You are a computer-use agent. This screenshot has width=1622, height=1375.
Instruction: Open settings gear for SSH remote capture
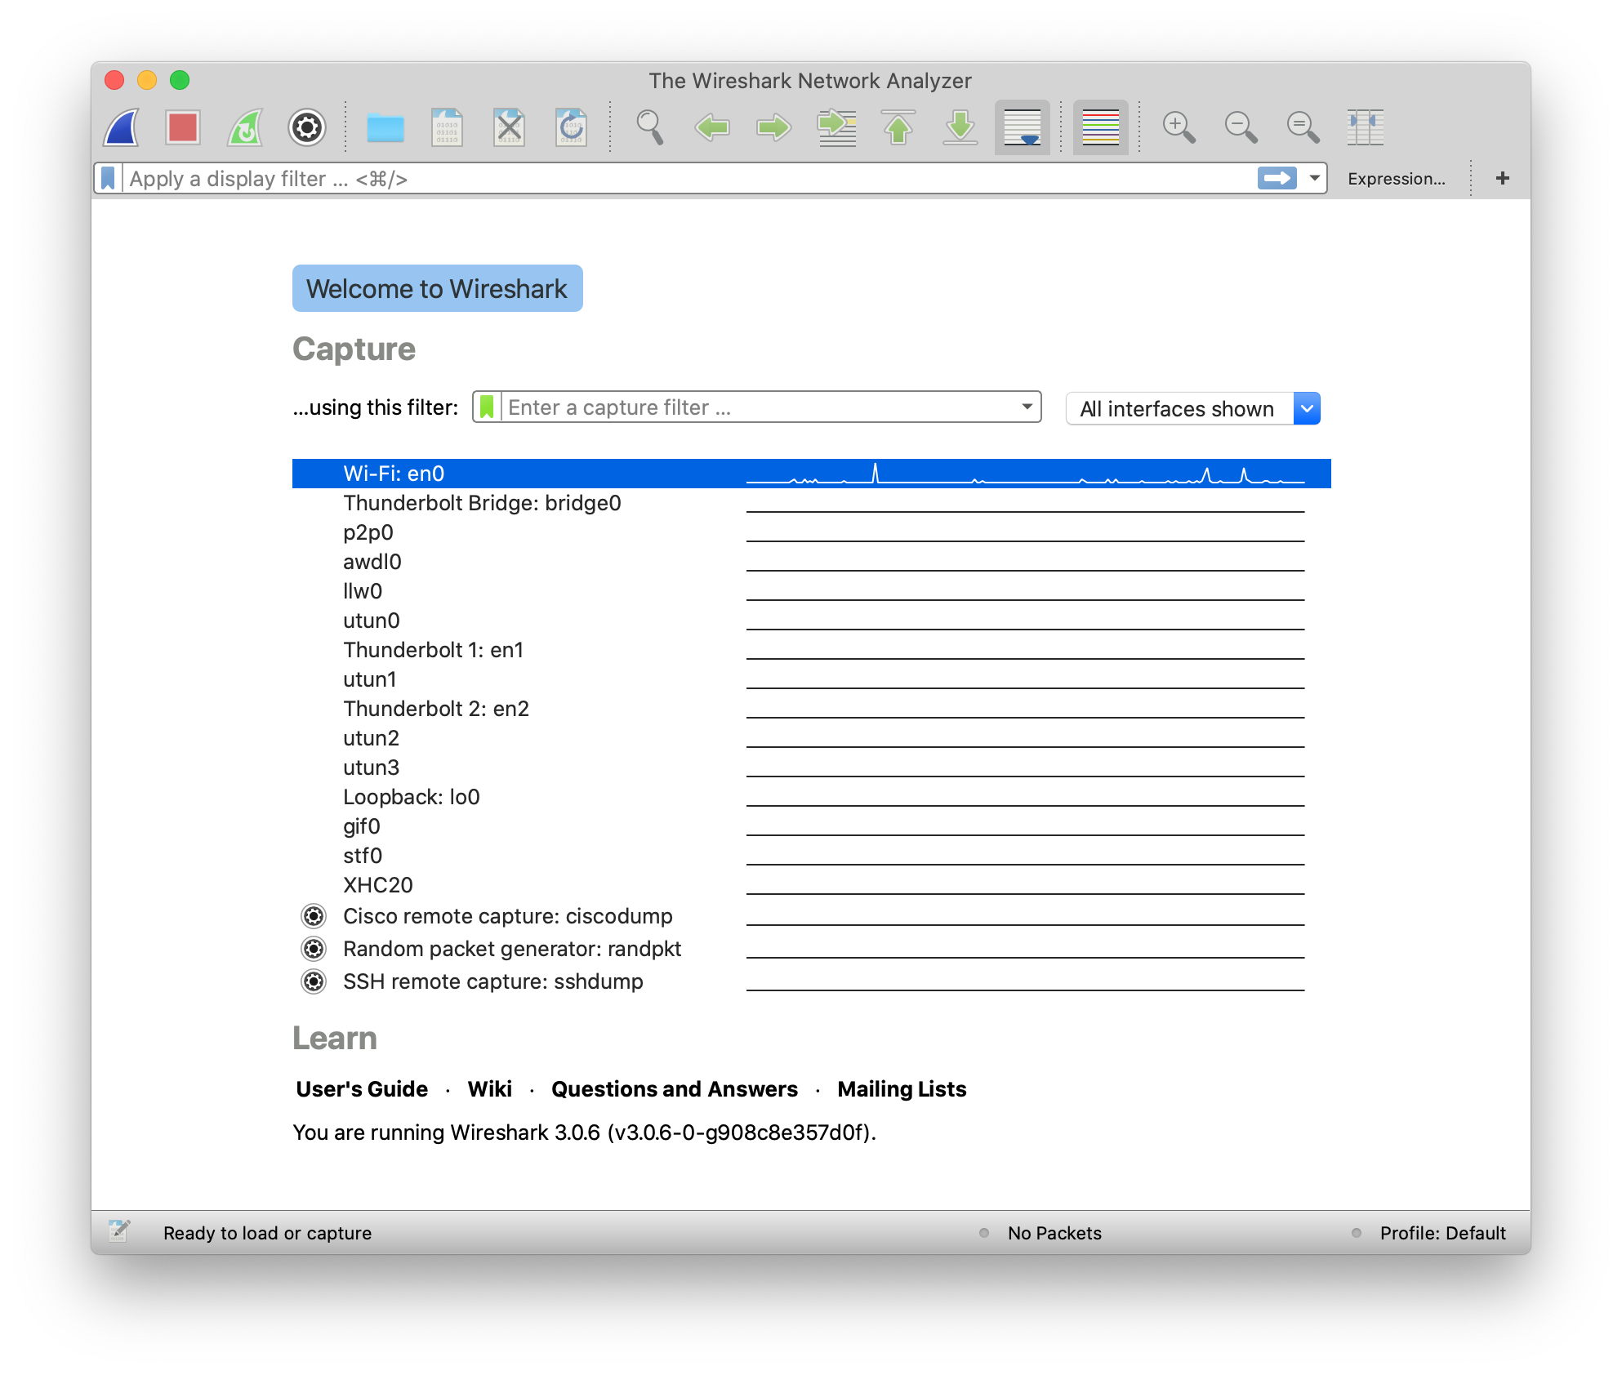pos(314,981)
